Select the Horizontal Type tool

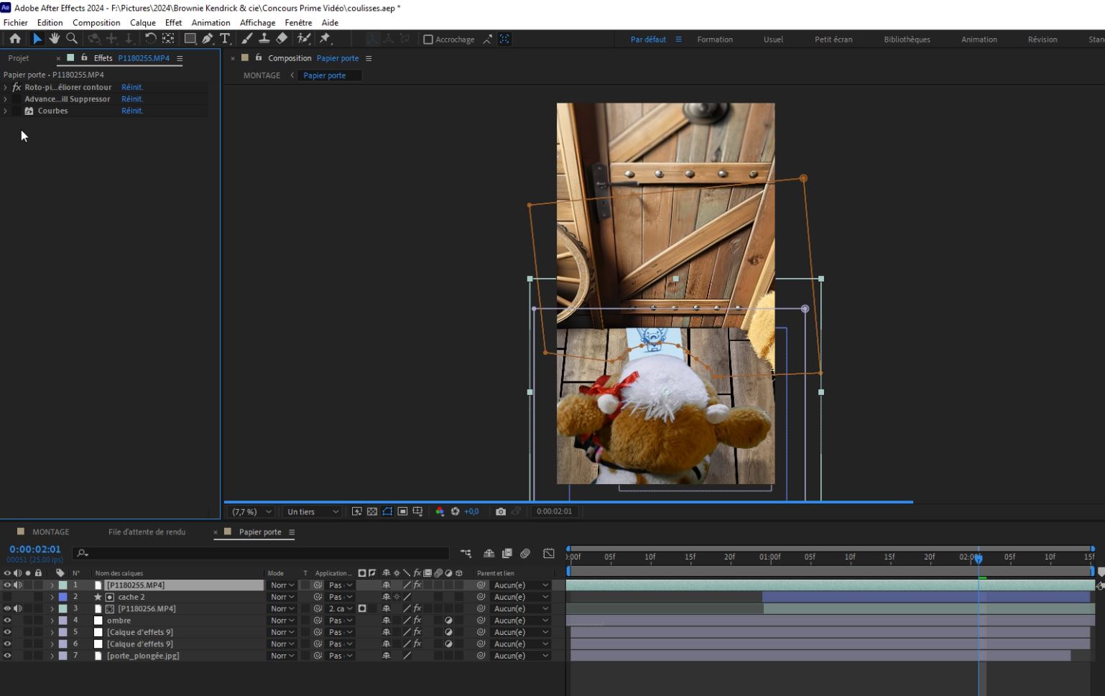click(225, 39)
